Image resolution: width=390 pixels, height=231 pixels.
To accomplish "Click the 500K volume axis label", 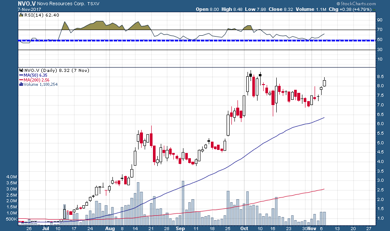I will click(12, 219).
